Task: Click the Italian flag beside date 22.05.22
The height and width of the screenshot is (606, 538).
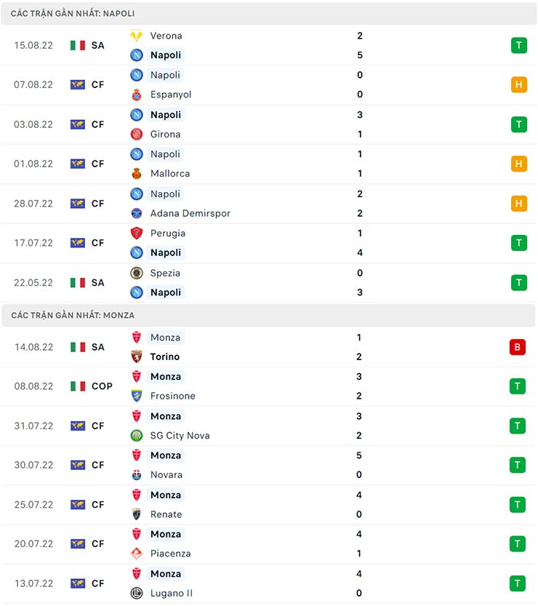Action: [77, 282]
